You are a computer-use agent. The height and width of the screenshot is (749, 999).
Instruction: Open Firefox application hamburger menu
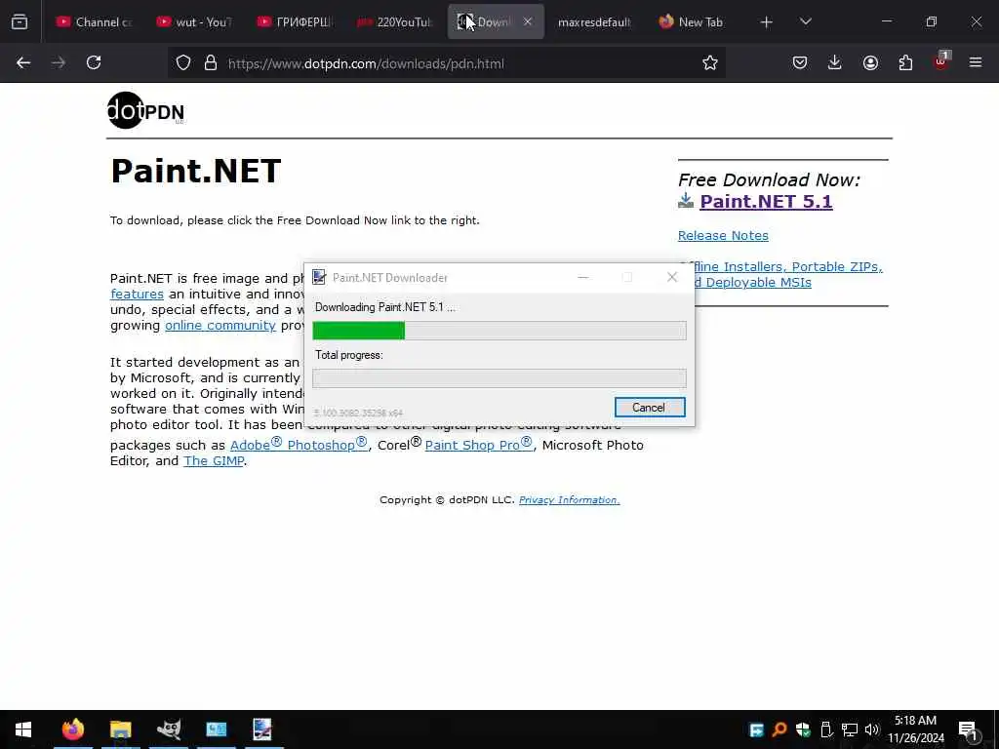(976, 63)
